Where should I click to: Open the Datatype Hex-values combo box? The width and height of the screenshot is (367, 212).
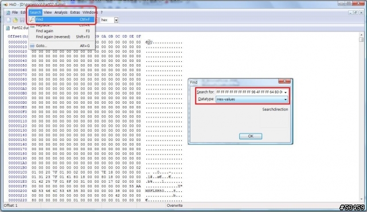tap(252, 99)
